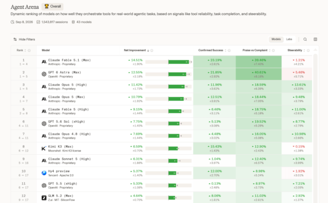Open the Claude Opus 5 (Max) model
The width and height of the screenshot is (328, 203).
(66, 97)
